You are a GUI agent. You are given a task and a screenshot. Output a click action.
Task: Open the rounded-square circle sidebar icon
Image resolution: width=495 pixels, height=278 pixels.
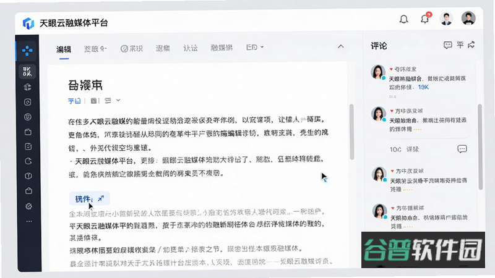click(28, 102)
